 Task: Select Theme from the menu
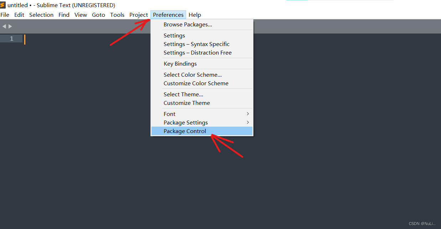click(183, 94)
